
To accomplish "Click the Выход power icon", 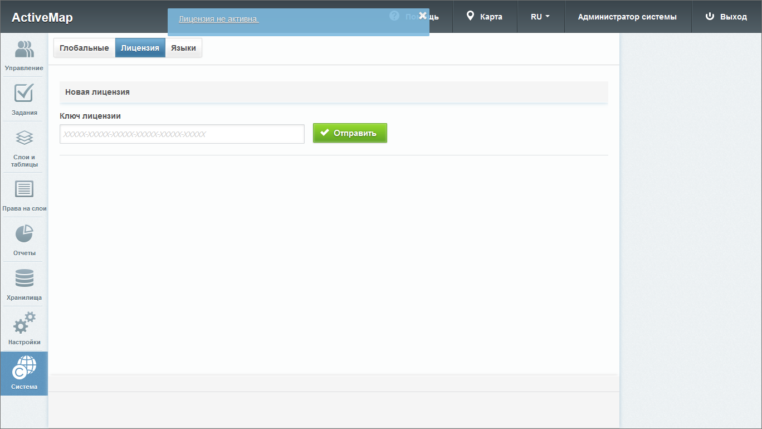I will coord(726,17).
